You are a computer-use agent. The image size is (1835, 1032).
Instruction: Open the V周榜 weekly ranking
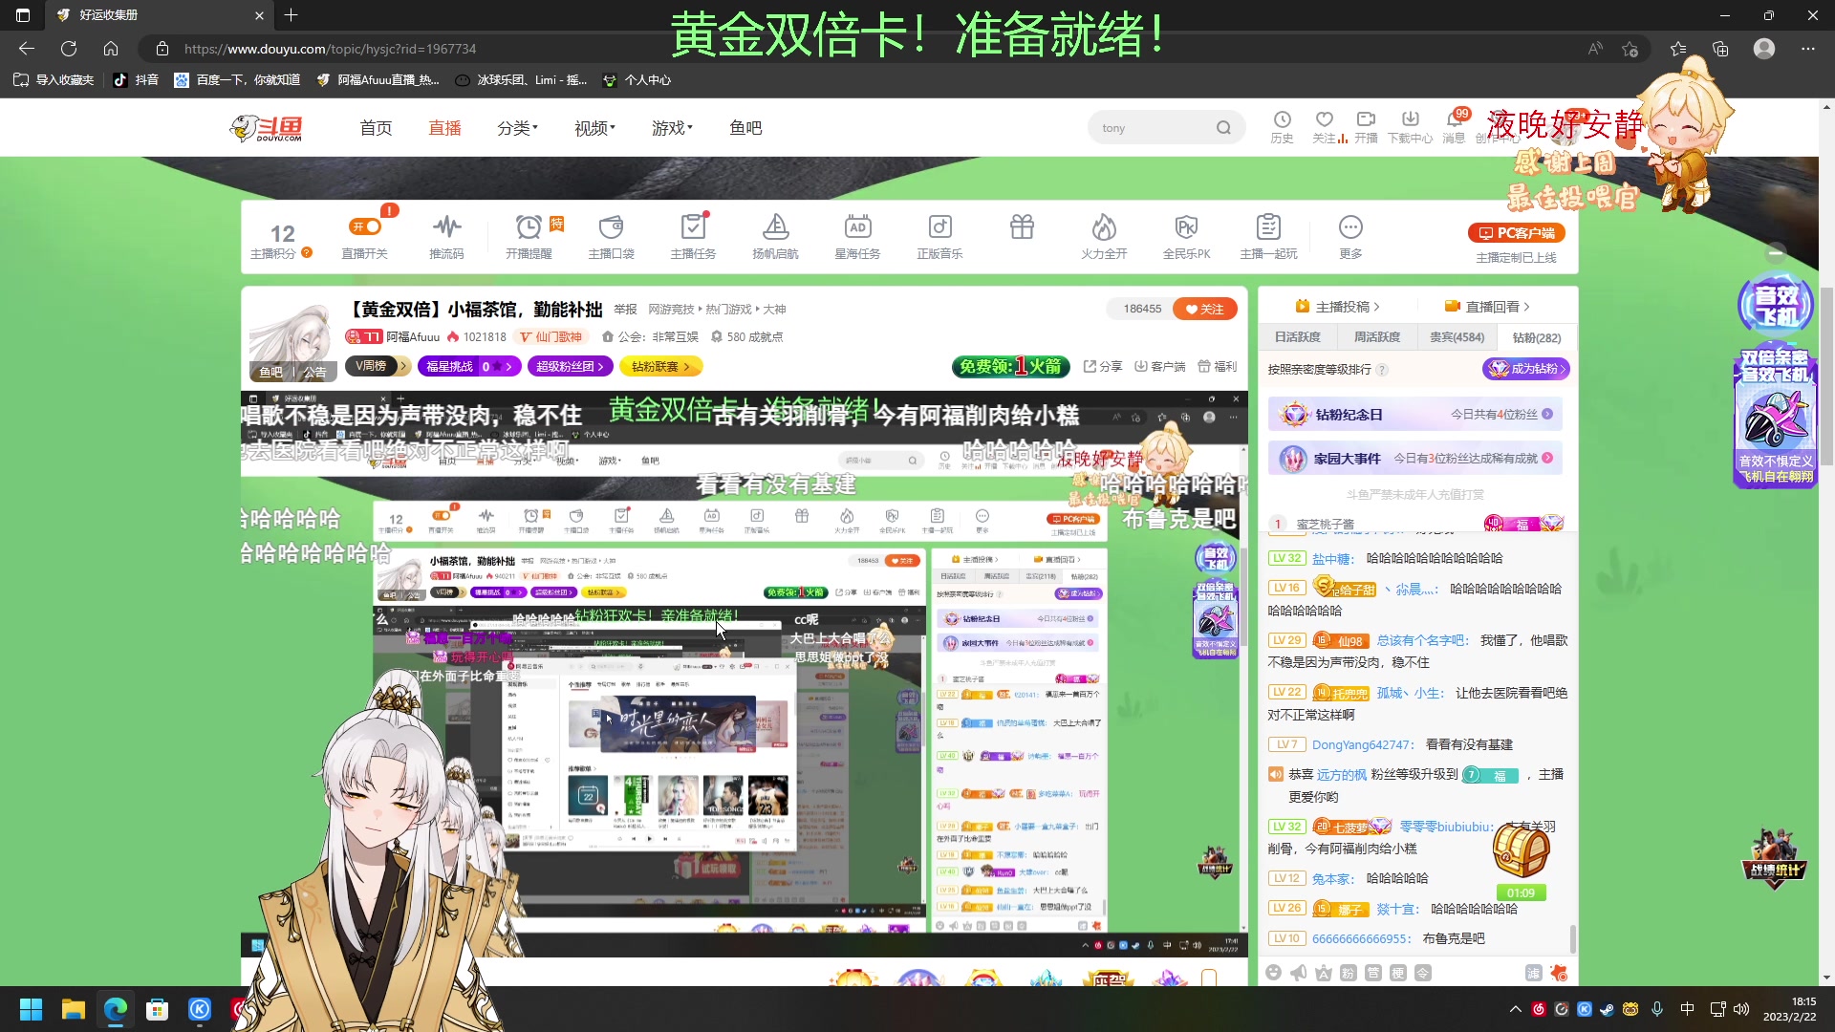click(x=377, y=366)
